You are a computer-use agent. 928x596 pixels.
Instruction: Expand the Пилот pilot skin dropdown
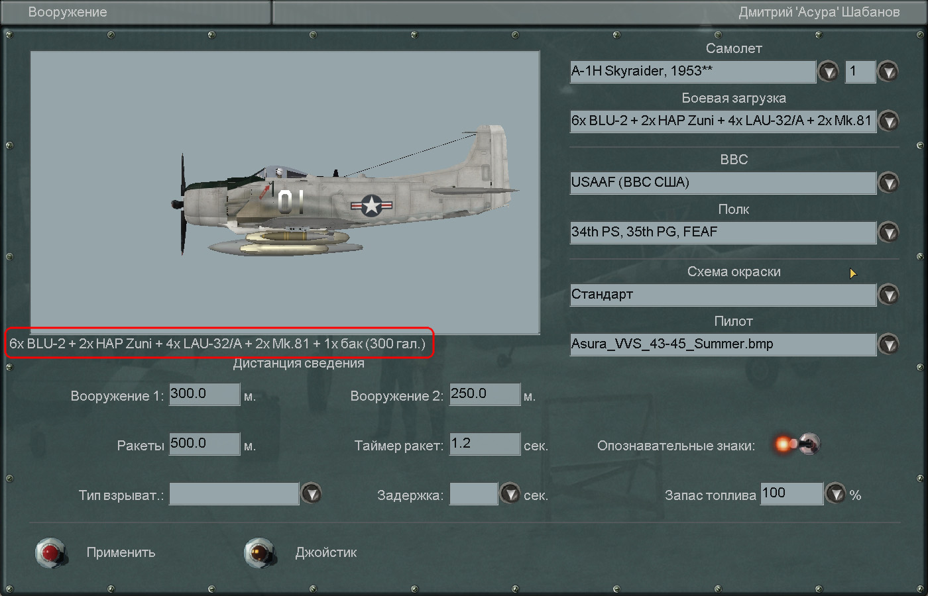click(x=888, y=344)
